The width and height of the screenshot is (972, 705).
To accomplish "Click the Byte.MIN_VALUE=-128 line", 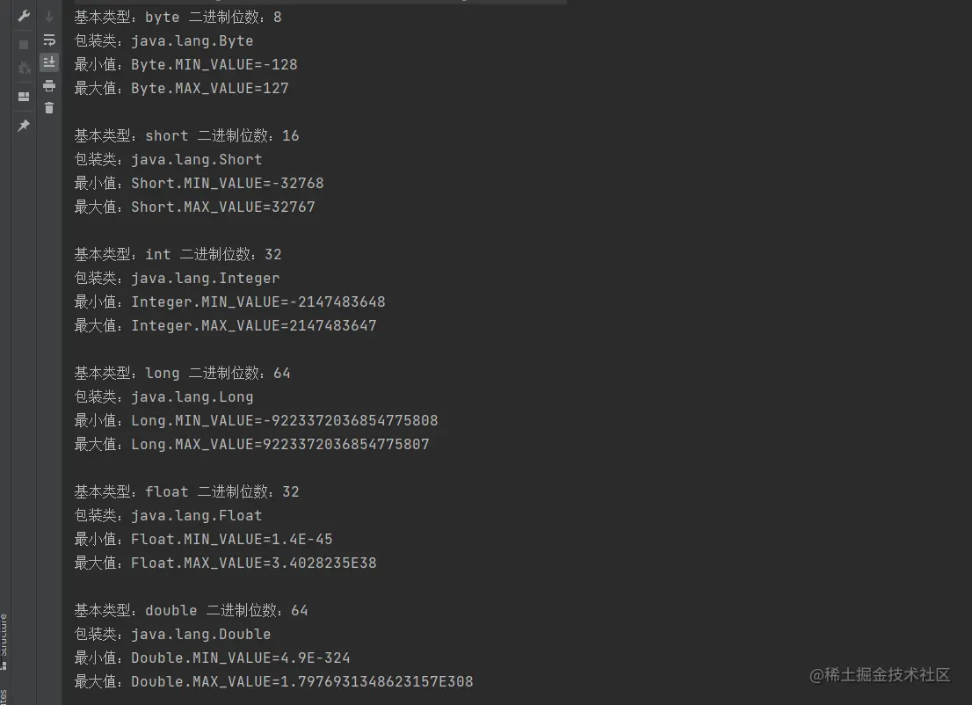I will point(214,64).
